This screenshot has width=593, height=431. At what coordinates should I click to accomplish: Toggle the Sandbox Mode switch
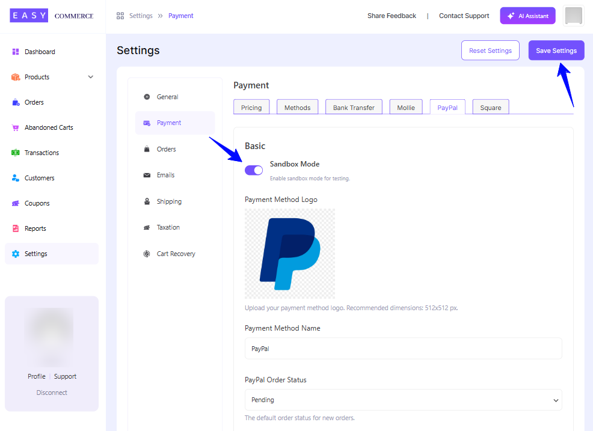point(254,171)
